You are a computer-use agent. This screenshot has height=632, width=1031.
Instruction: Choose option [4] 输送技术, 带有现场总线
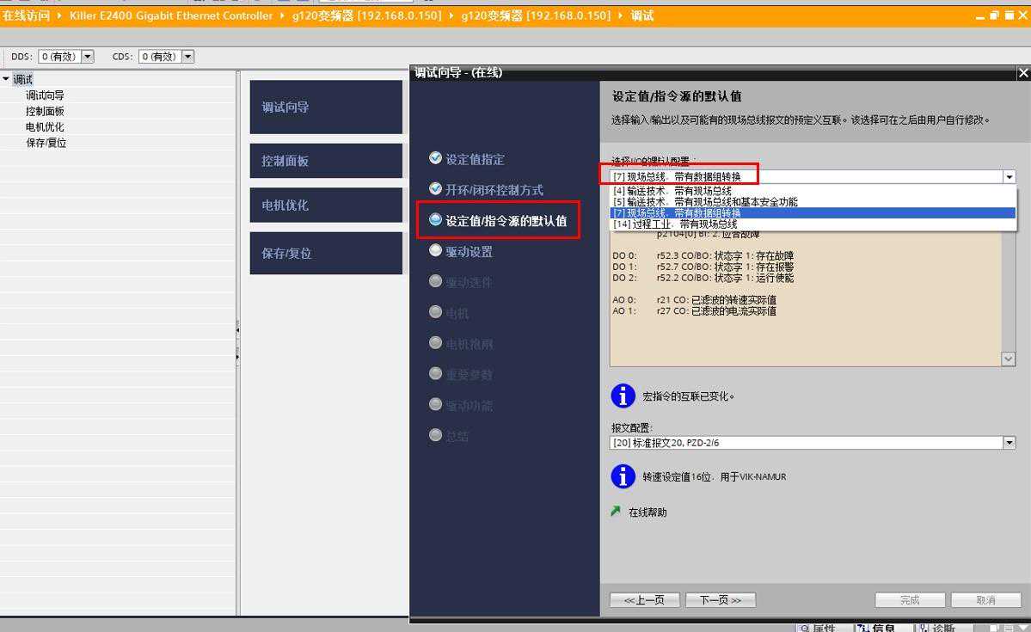coord(672,191)
